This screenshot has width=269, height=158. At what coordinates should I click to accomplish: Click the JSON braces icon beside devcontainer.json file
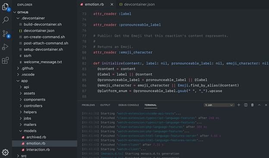(x=21, y=31)
